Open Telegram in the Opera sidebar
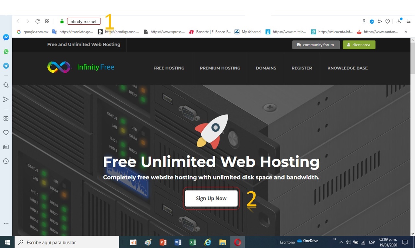The width and height of the screenshot is (415, 248). click(x=6, y=65)
